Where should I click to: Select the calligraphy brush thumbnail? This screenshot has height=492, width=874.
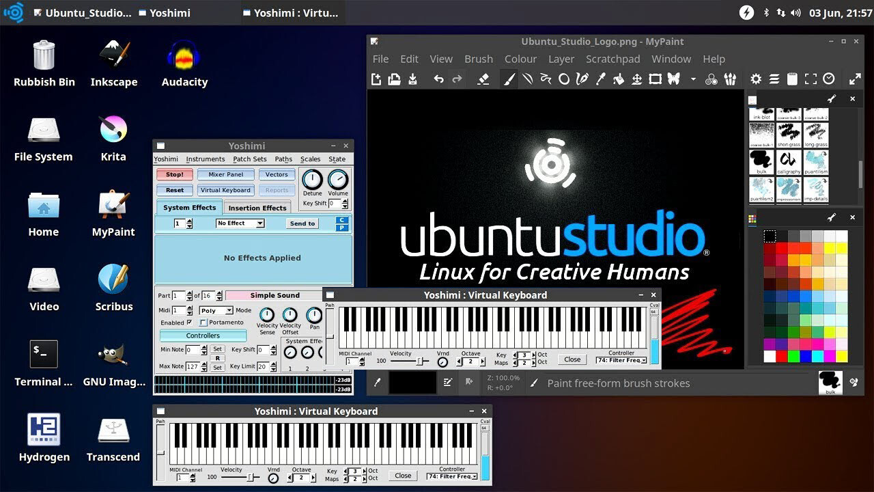[789, 163]
